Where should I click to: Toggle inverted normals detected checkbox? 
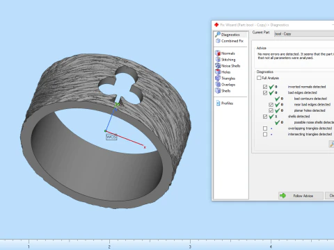click(x=265, y=87)
